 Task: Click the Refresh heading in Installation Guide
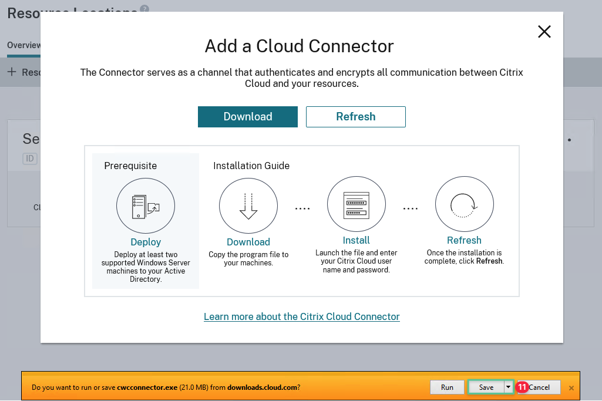click(464, 241)
